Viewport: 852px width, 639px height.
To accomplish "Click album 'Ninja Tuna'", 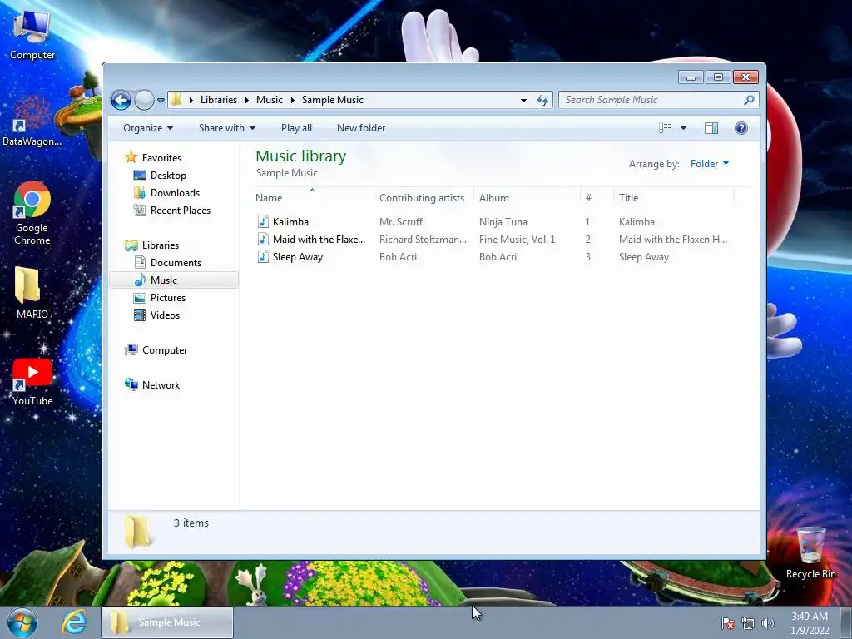I will (503, 221).
